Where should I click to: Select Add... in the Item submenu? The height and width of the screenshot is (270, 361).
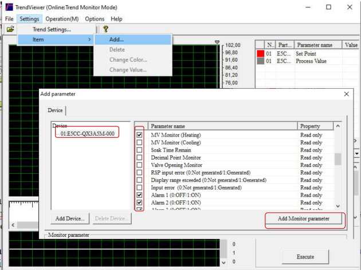click(x=133, y=39)
